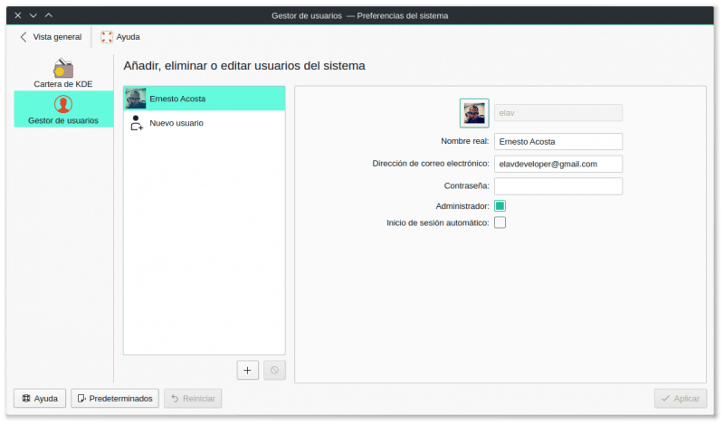This screenshot has height=425, width=724.
Task: Enable Inicio de sesión automático checkbox
Action: tap(500, 222)
